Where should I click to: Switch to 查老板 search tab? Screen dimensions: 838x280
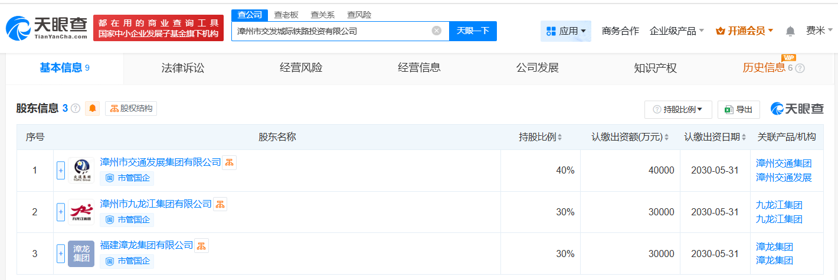click(x=286, y=15)
